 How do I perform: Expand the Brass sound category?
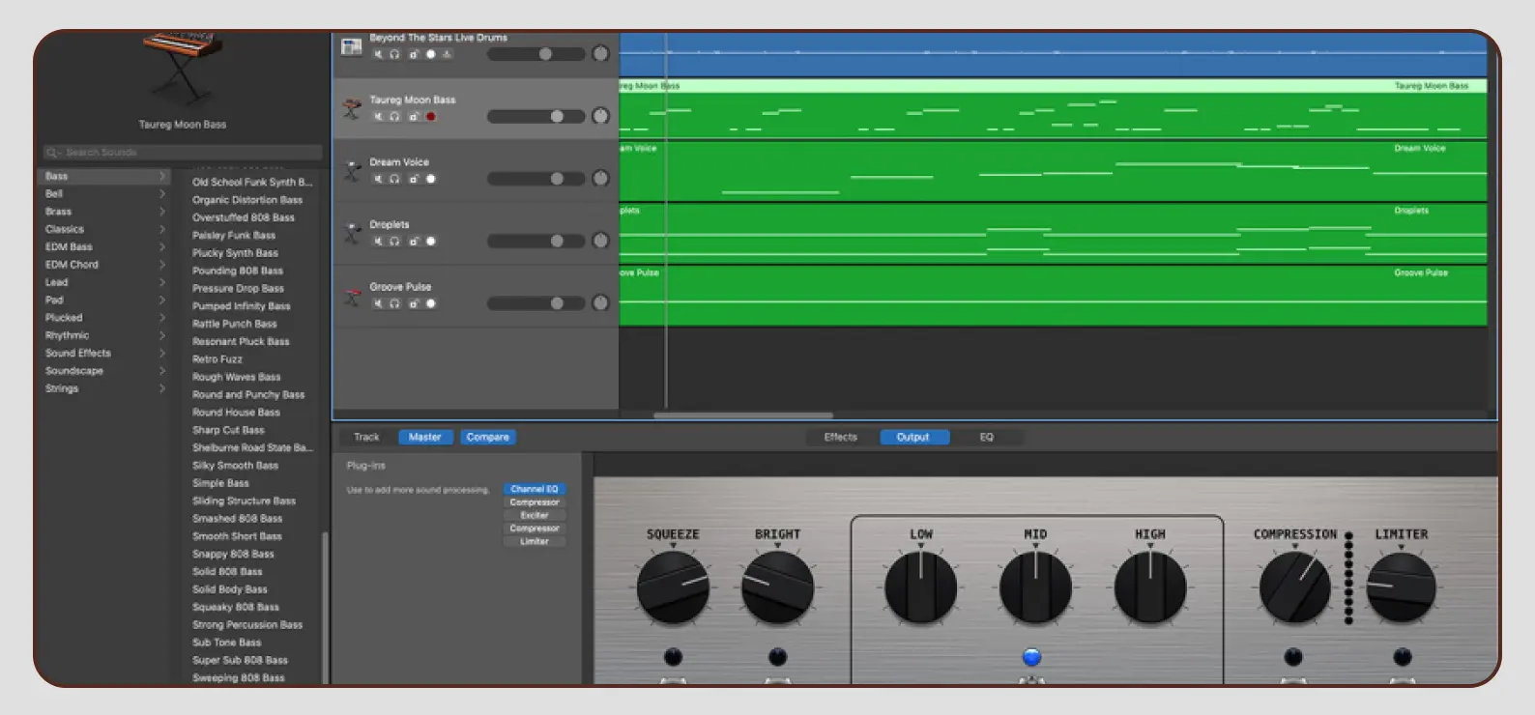[x=162, y=212]
